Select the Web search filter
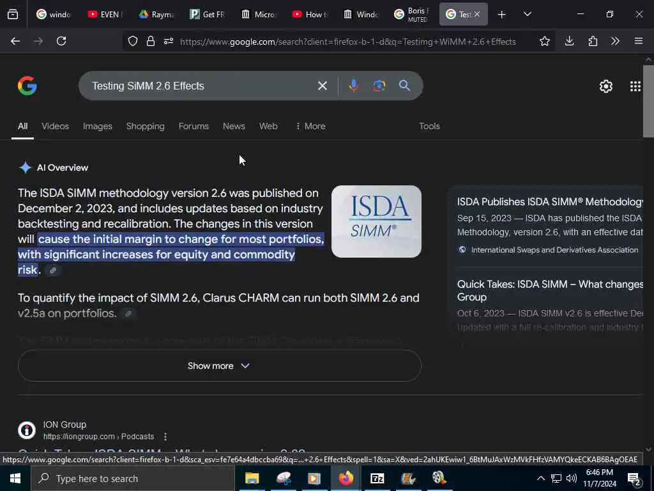Image resolution: width=654 pixels, height=491 pixels. point(268,126)
